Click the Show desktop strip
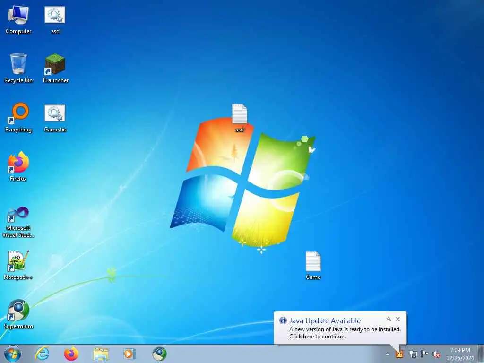Viewport: 484px width, 363px height. (480, 354)
